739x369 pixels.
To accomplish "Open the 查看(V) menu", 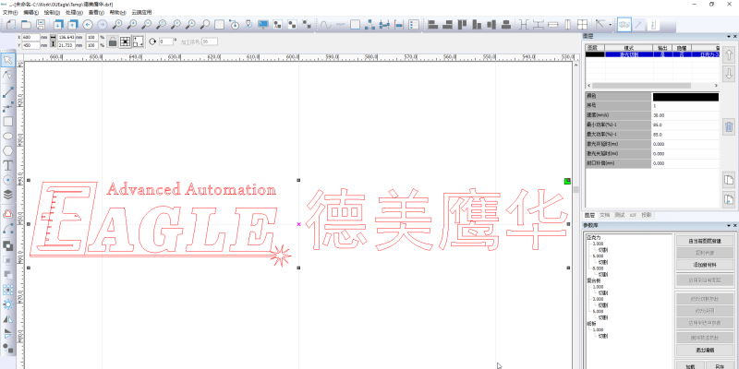I will (x=96, y=12).
